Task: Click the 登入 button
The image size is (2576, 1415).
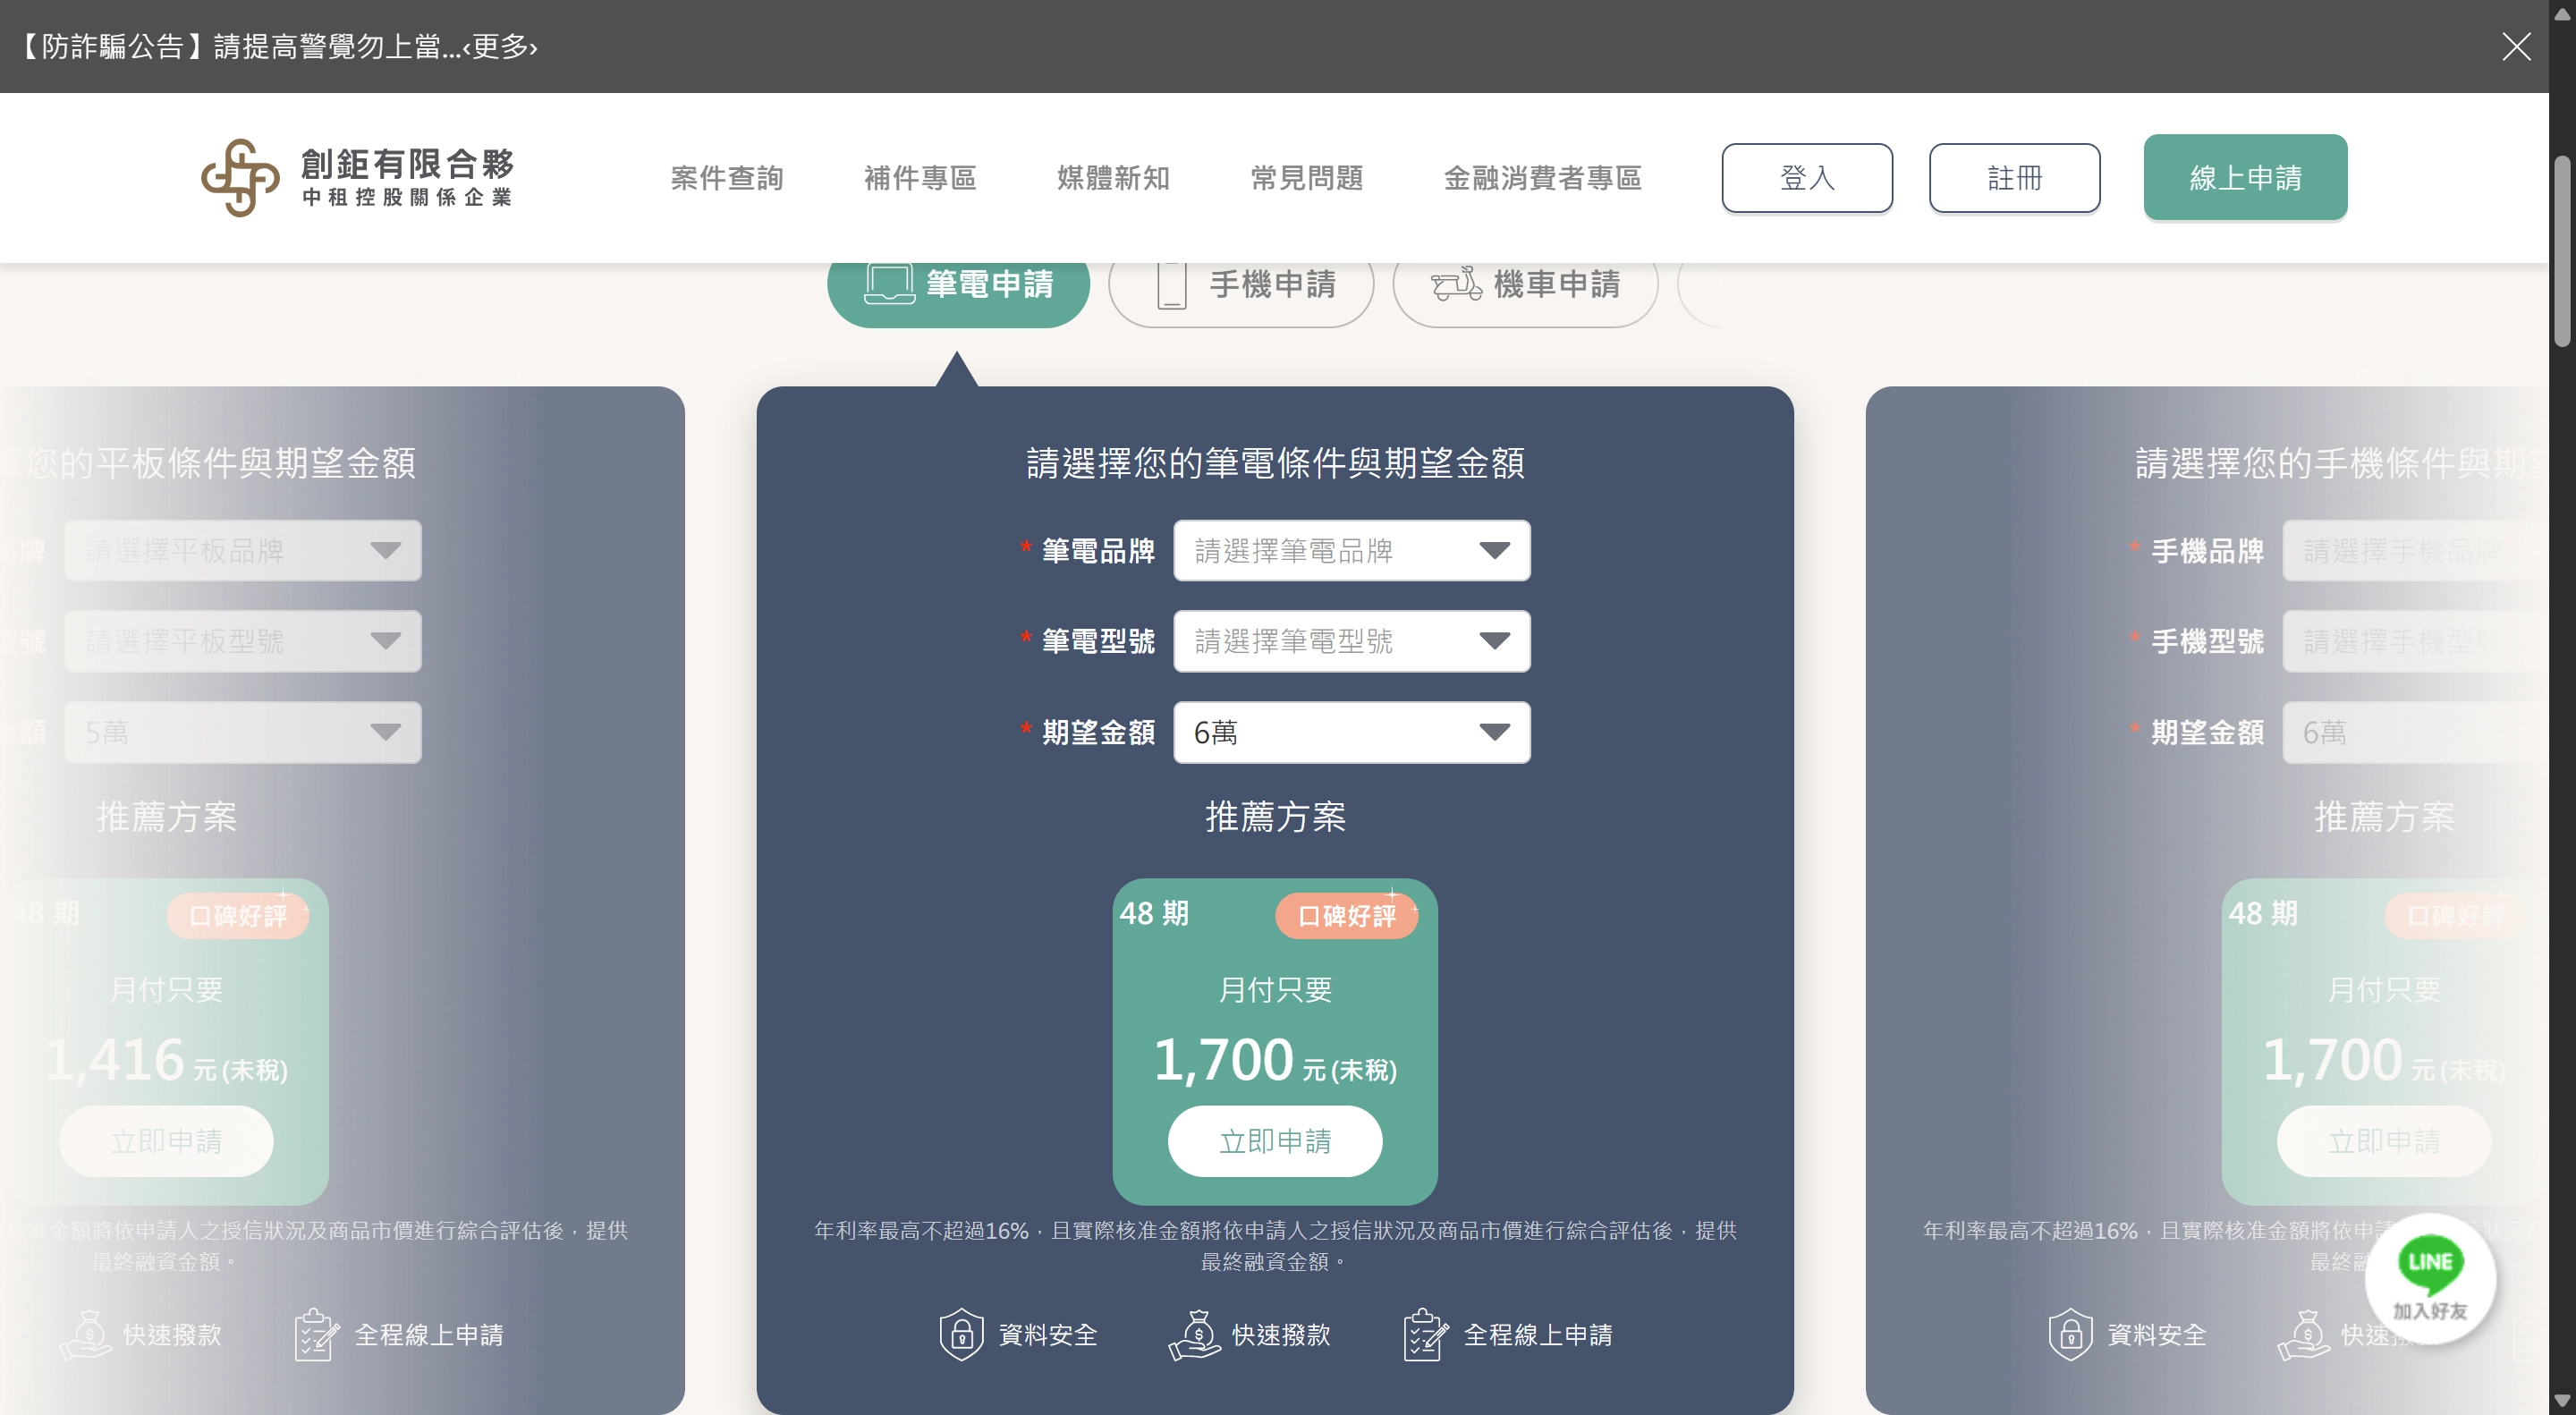Action: pos(1807,178)
